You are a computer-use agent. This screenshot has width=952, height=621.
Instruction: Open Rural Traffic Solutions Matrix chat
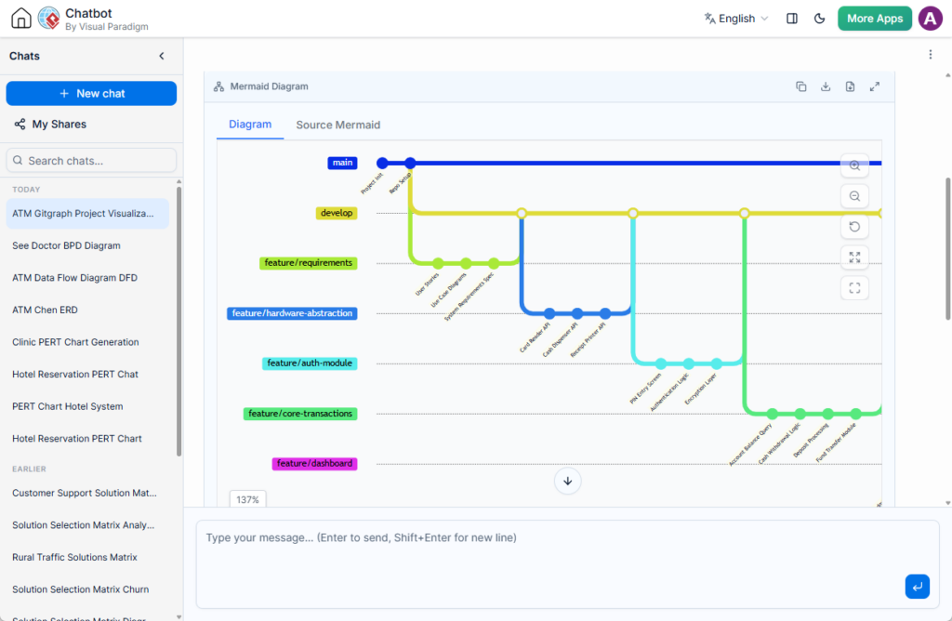click(87, 557)
